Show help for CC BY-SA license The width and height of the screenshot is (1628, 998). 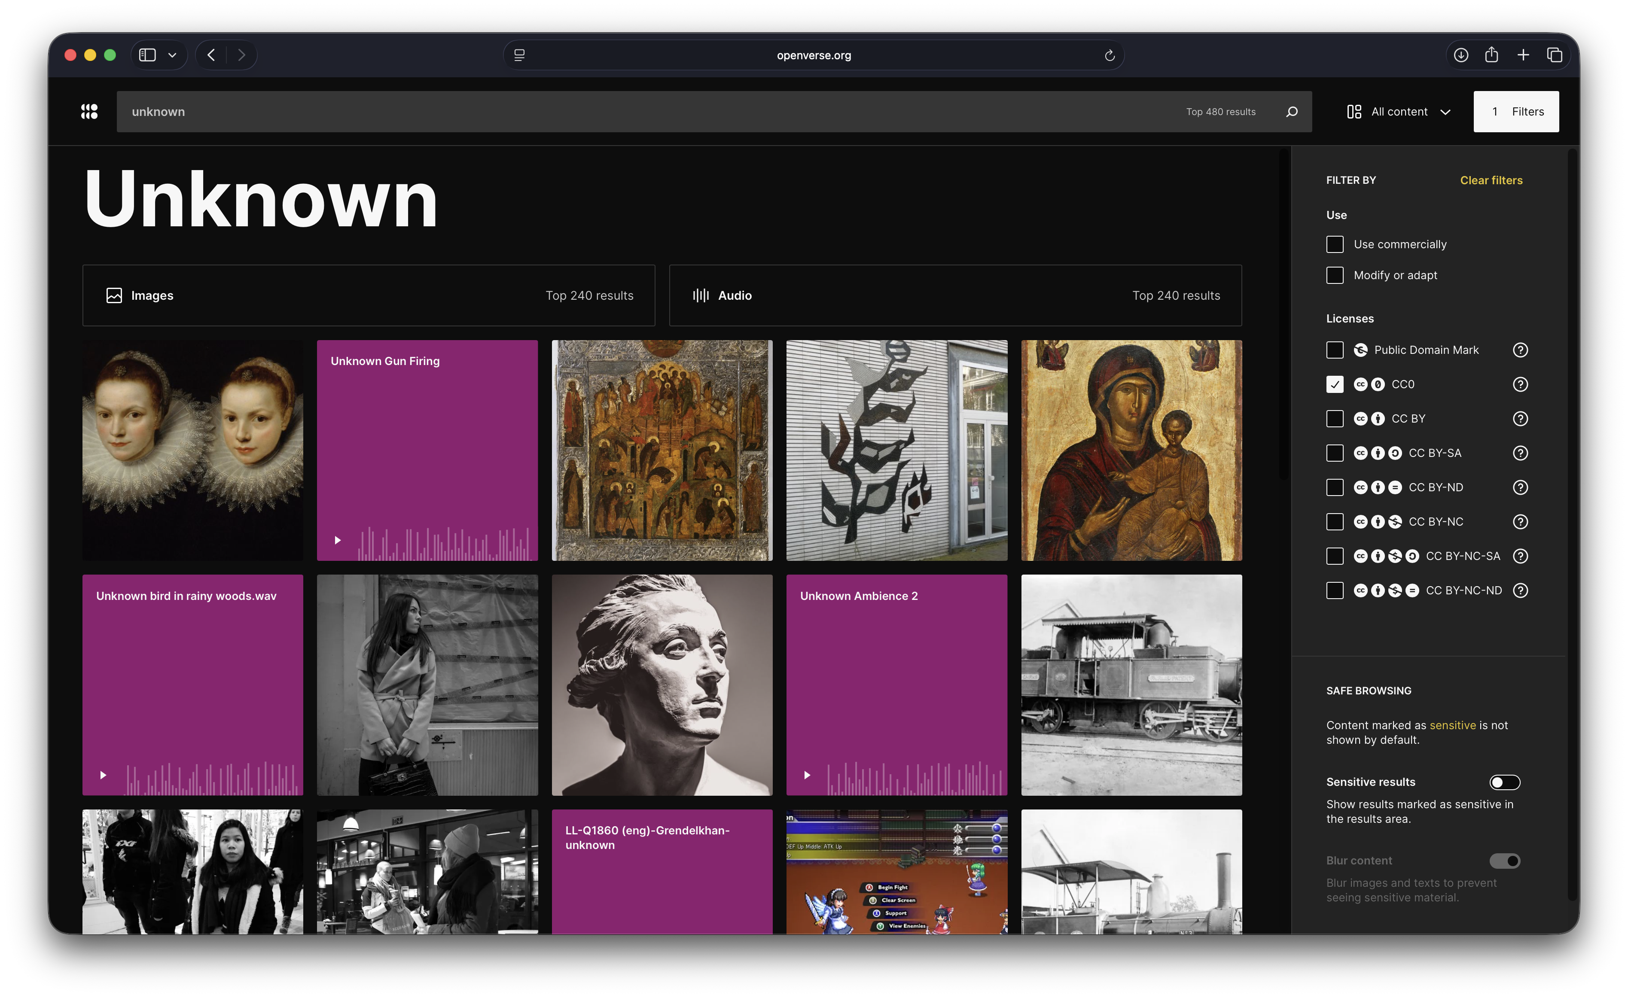[x=1520, y=453]
